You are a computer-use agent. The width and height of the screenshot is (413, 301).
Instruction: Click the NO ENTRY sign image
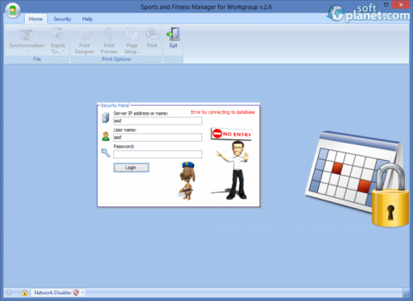tap(231, 134)
